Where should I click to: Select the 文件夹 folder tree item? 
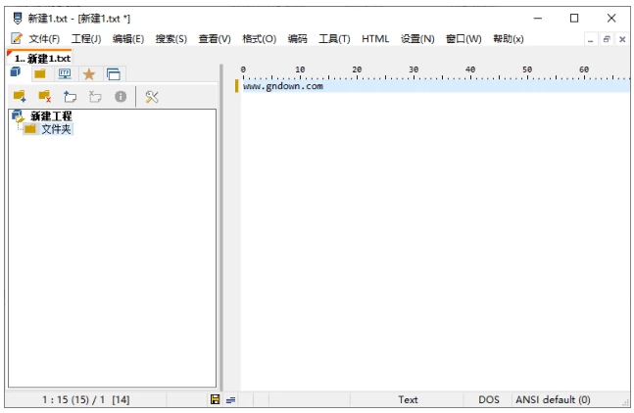(55, 129)
